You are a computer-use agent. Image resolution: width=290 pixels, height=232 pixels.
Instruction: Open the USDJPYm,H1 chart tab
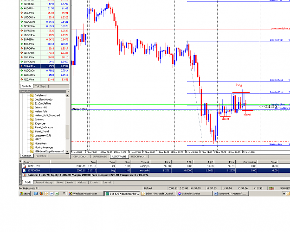coord(119,157)
